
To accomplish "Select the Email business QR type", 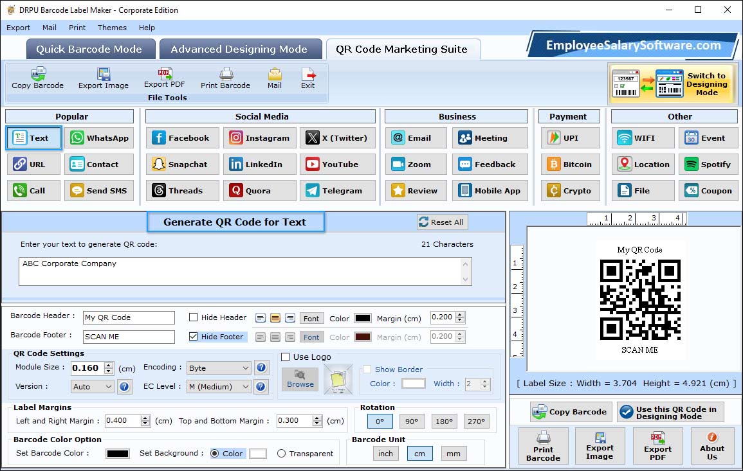I will tap(416, 138).
